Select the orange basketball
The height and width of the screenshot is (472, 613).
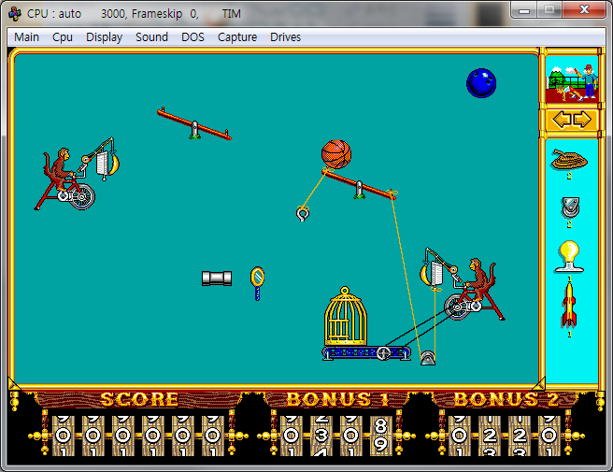click(x=336, y=154)
